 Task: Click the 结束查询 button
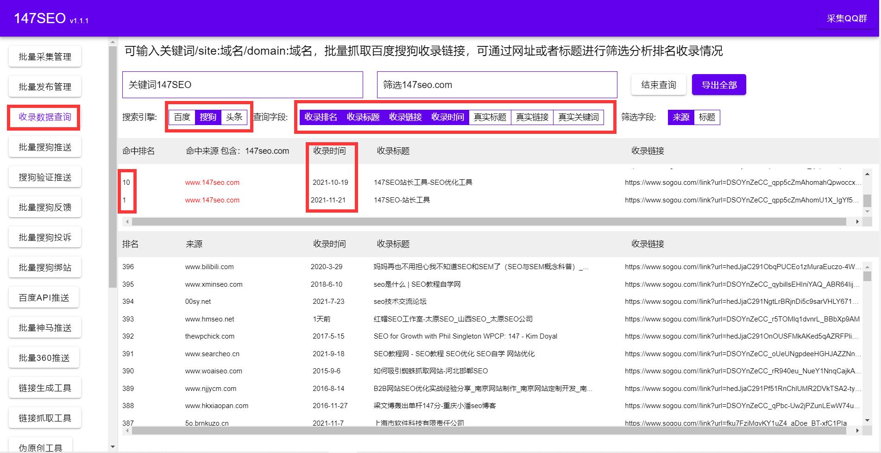(x=658, y=84)
